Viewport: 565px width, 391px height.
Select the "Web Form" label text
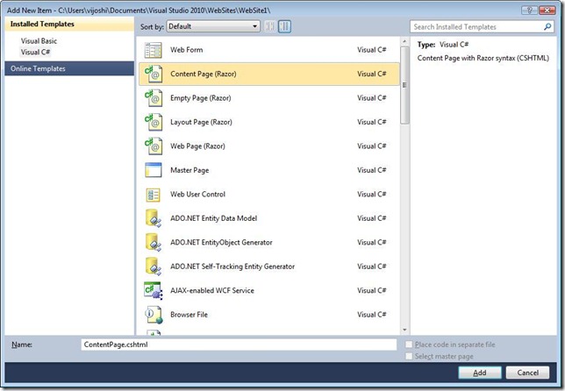[x=186, y=50]
